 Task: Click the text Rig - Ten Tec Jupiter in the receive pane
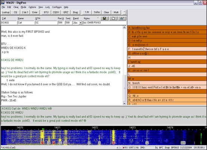14,96
